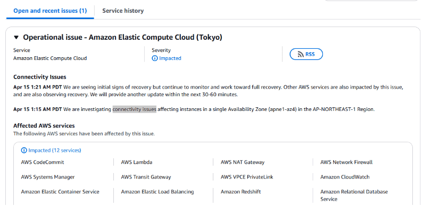Image resolution: width=423 pixels, height=206 pixels.
Task: Click the info icon before Impacted (12 services)
Action: [24, 150]
